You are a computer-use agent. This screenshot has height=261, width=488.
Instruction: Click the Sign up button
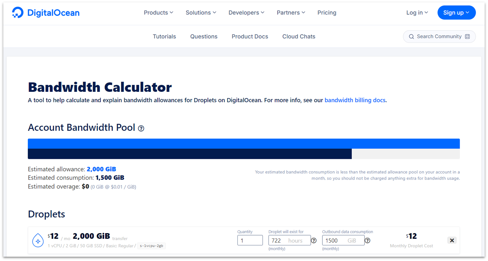point(456,13)
